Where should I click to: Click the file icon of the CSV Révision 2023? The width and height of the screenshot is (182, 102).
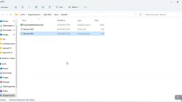(22, 29)
